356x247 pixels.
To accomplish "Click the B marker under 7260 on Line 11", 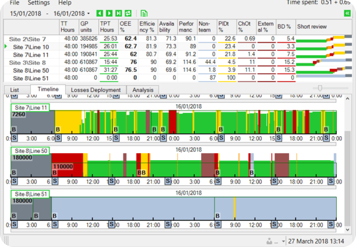I will tap(14, 129).
